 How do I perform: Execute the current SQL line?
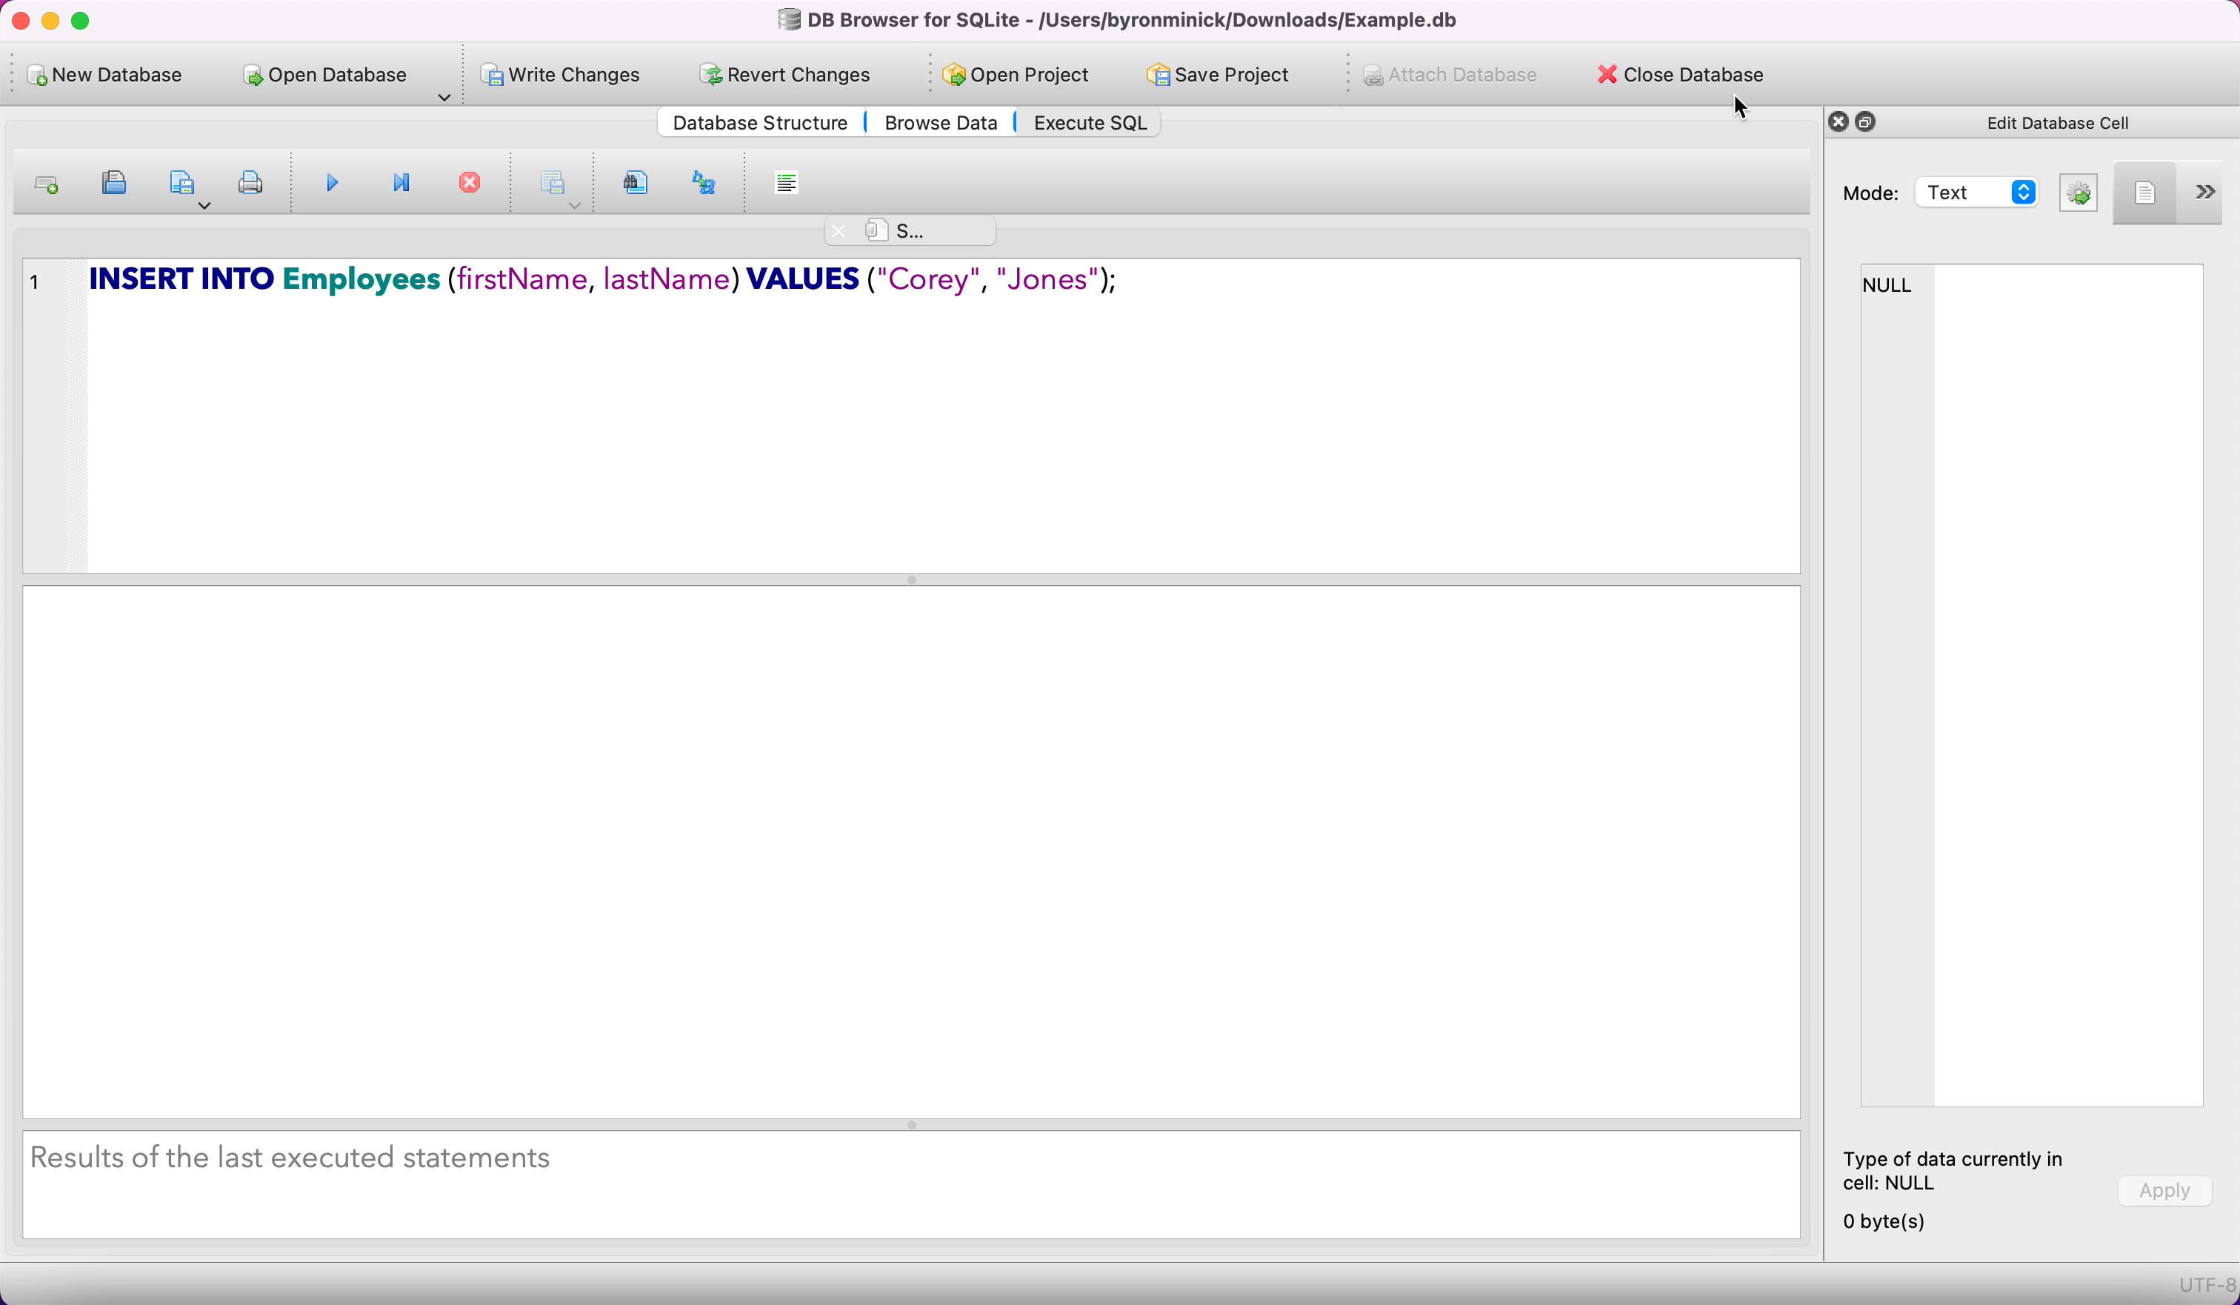tap(401, 182)
